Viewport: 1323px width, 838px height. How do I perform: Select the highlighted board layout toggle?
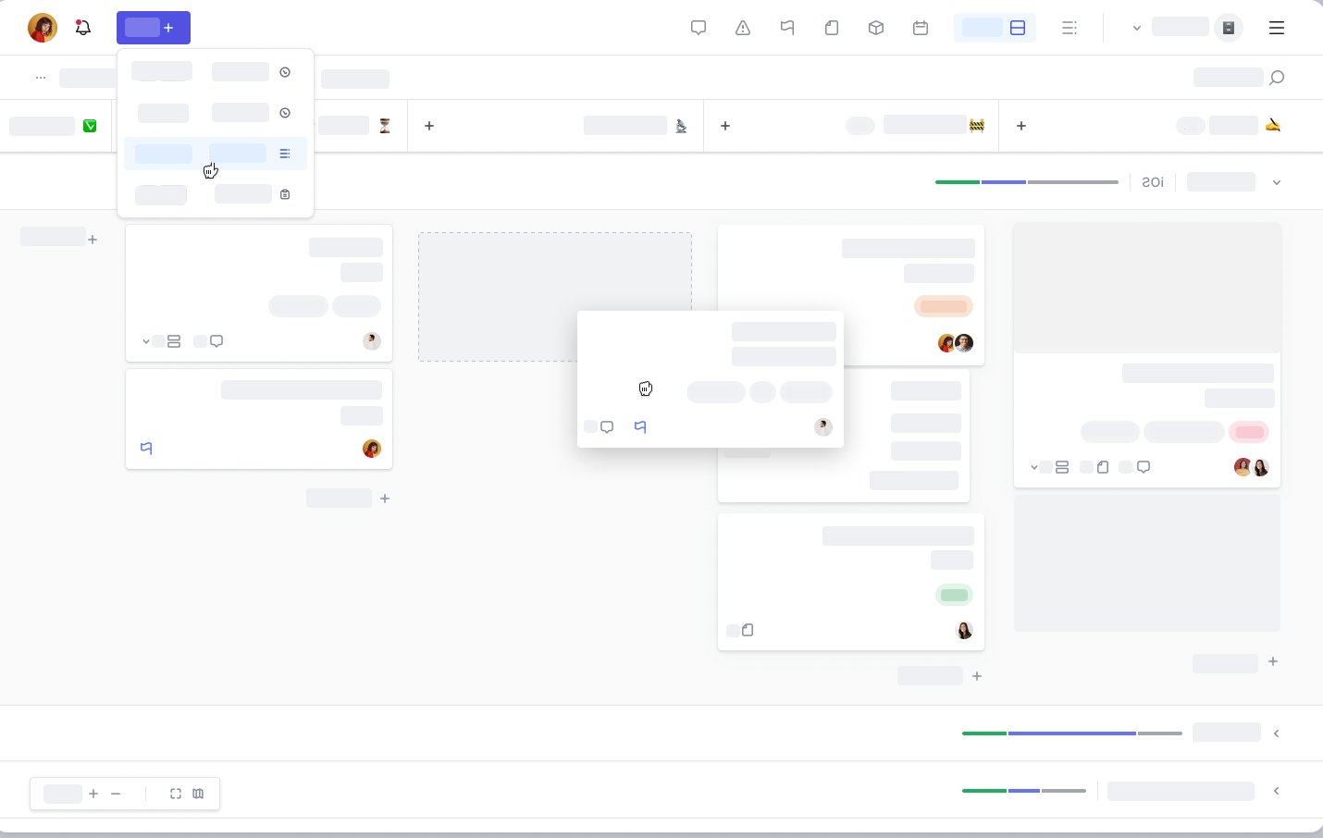tap(995, 28)
